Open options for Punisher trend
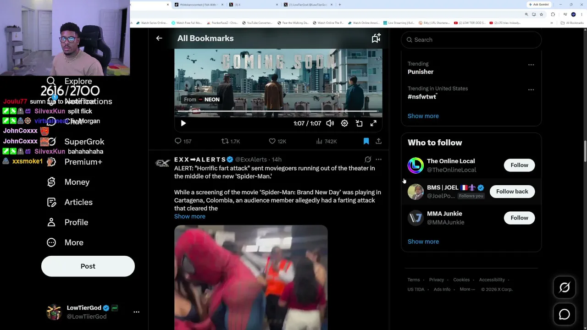The width and height of the screenshot is (587, 330). coord(531,65)
